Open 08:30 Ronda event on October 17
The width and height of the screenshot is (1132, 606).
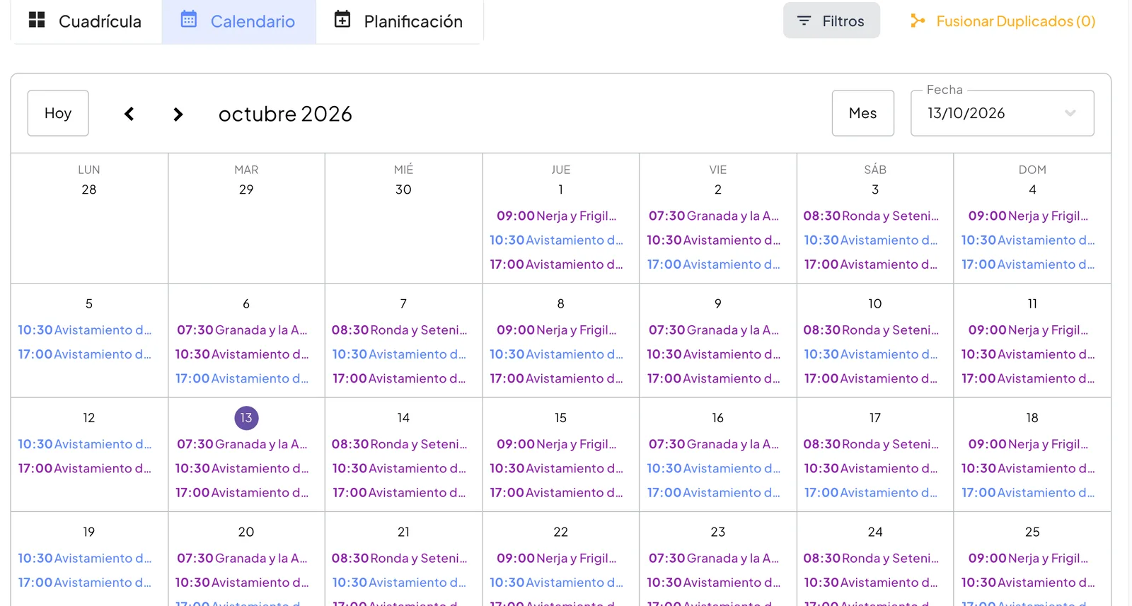pos(871,444)
